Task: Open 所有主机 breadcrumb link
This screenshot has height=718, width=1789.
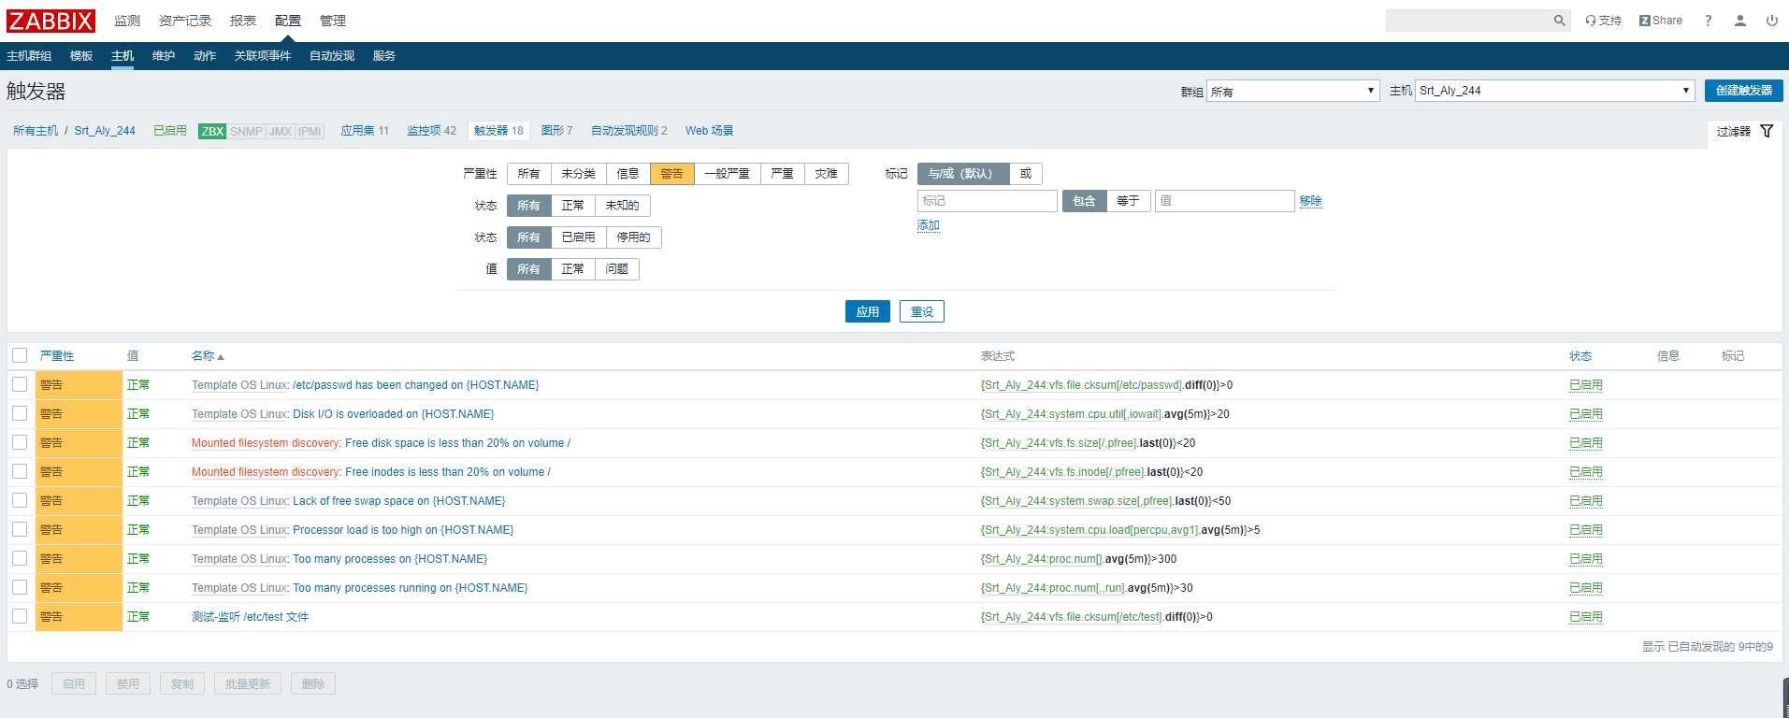Action: click(36, 131)
